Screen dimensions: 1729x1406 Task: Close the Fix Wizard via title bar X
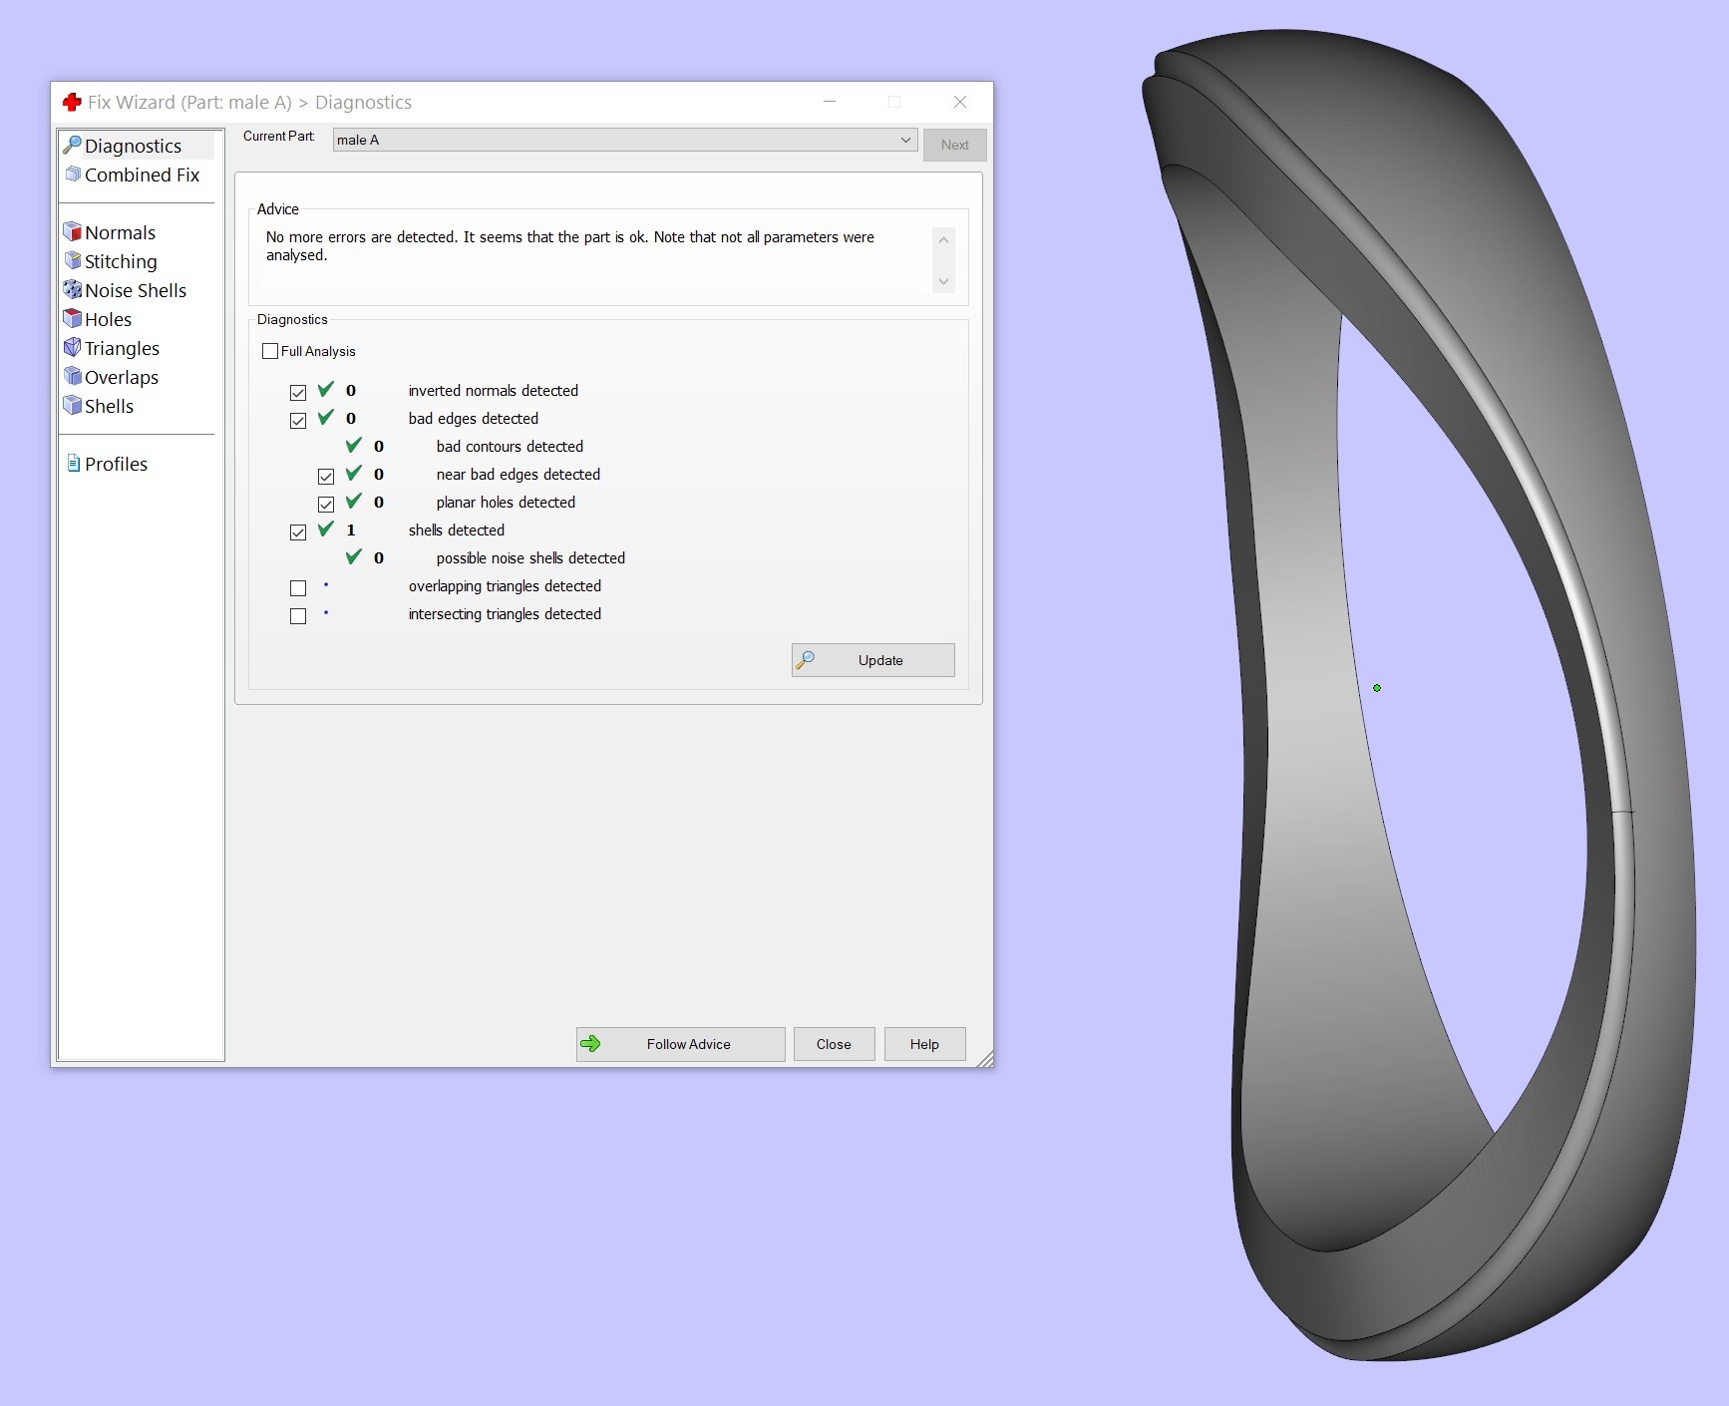click(x=960, y=102)
